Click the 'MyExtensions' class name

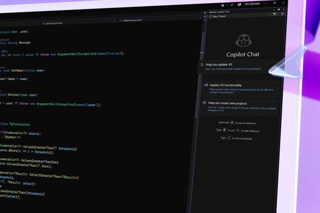20,124
